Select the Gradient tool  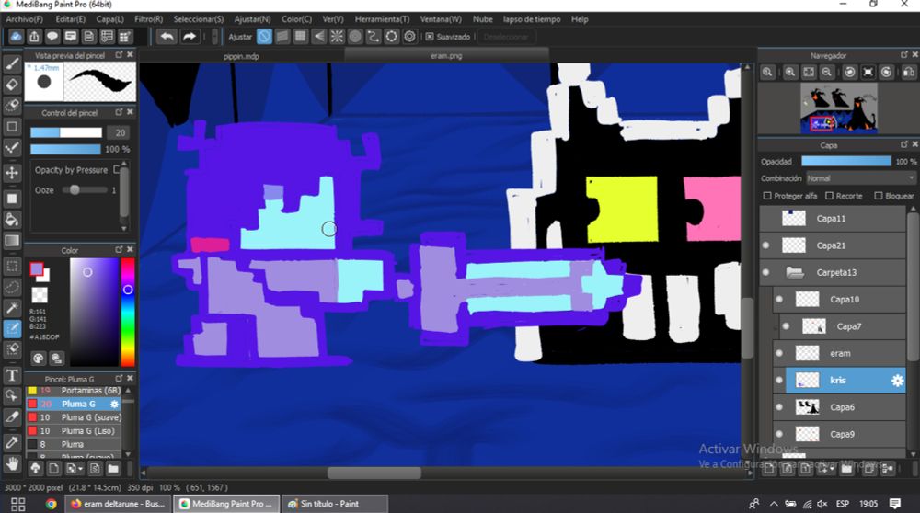(12, 240)
